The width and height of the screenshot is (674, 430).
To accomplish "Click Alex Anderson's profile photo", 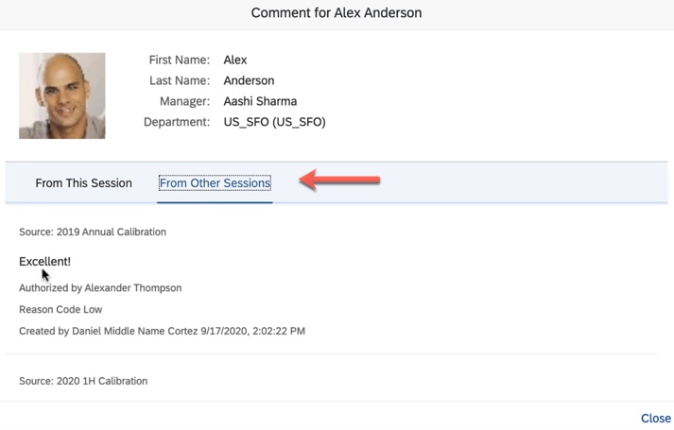I will (62, 96).
